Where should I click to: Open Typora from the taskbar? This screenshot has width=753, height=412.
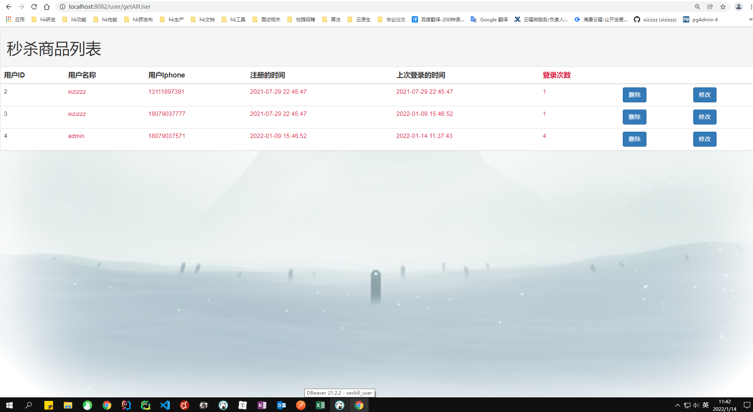click(243, 405)
